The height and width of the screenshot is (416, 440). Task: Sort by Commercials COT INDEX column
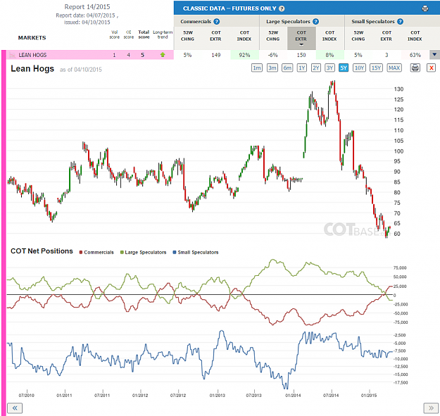click(244, 36)
